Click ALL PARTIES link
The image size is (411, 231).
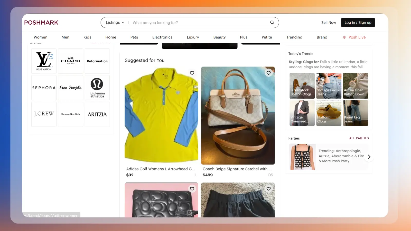coord(359,138)
